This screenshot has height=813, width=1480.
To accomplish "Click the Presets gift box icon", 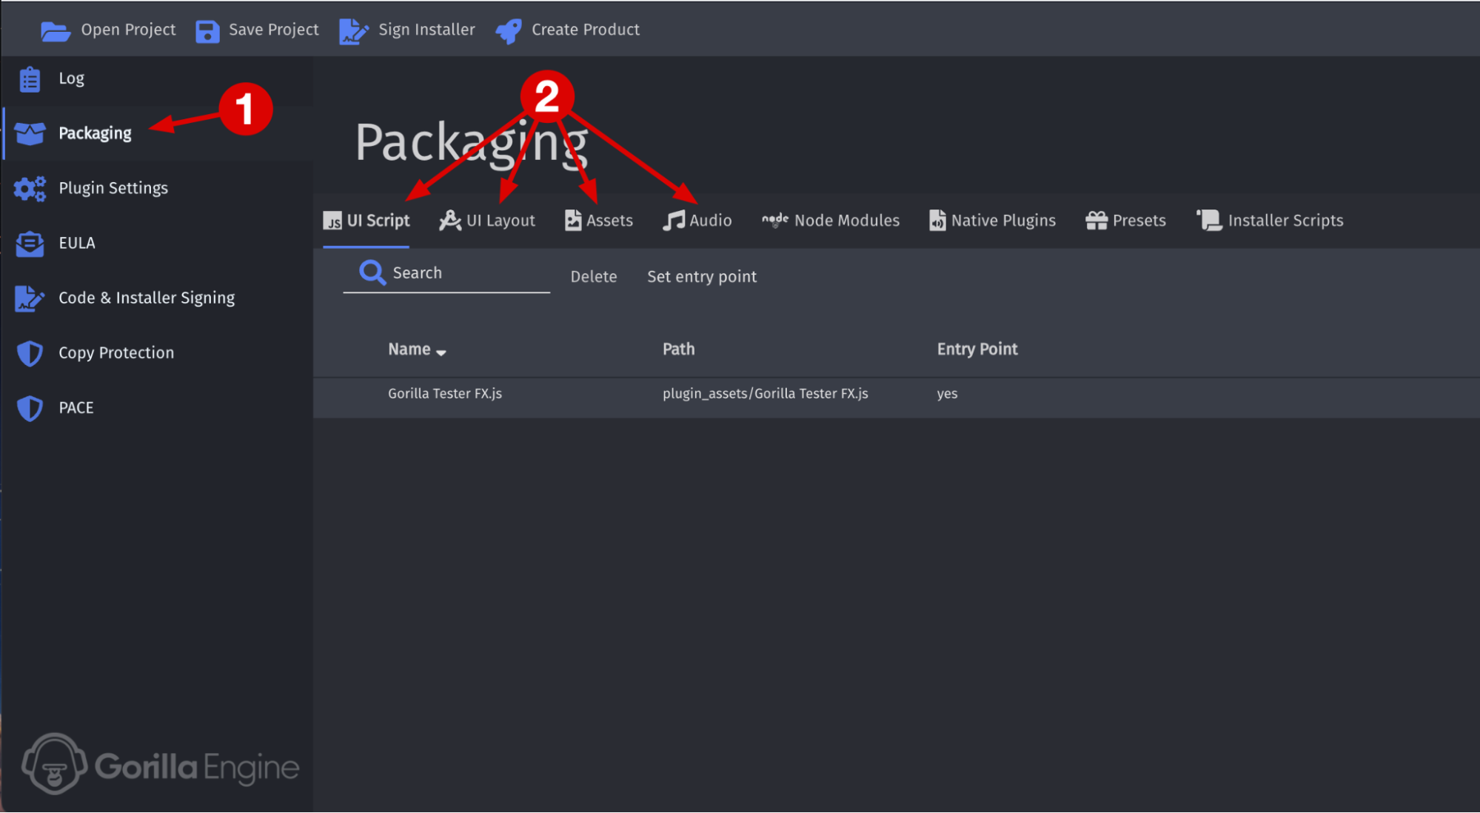I will point(1096,221).
